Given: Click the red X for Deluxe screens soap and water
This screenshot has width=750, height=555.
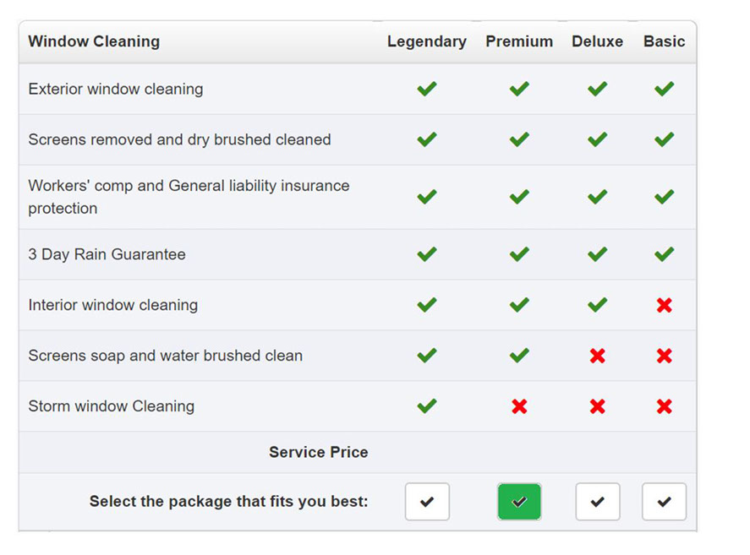Looking at the screenshot, I should 598,356.
